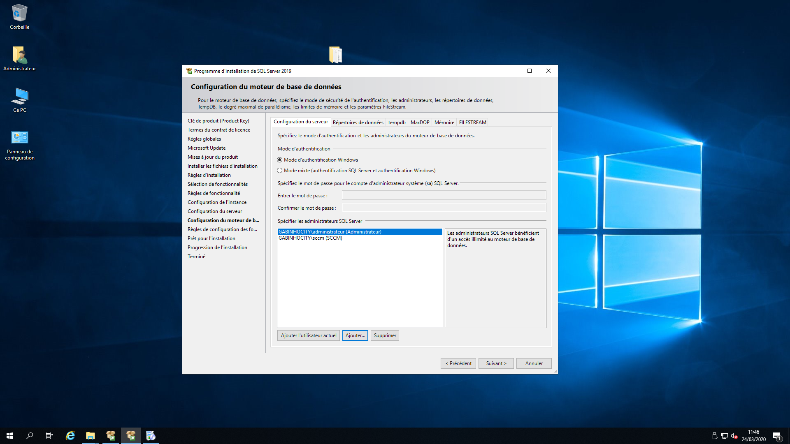Image resolution: width=790 pixels, height=444 pixels.
Task: Switch to the first SQL setup taskbar icon
Action: [111, 436]
